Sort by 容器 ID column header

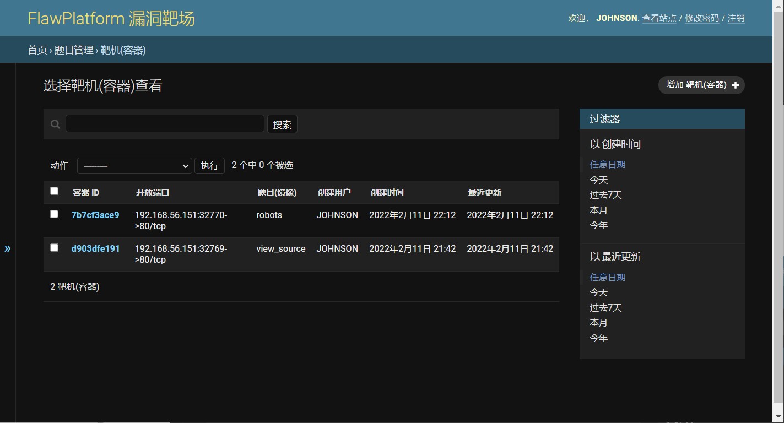[x=86, y=193]
